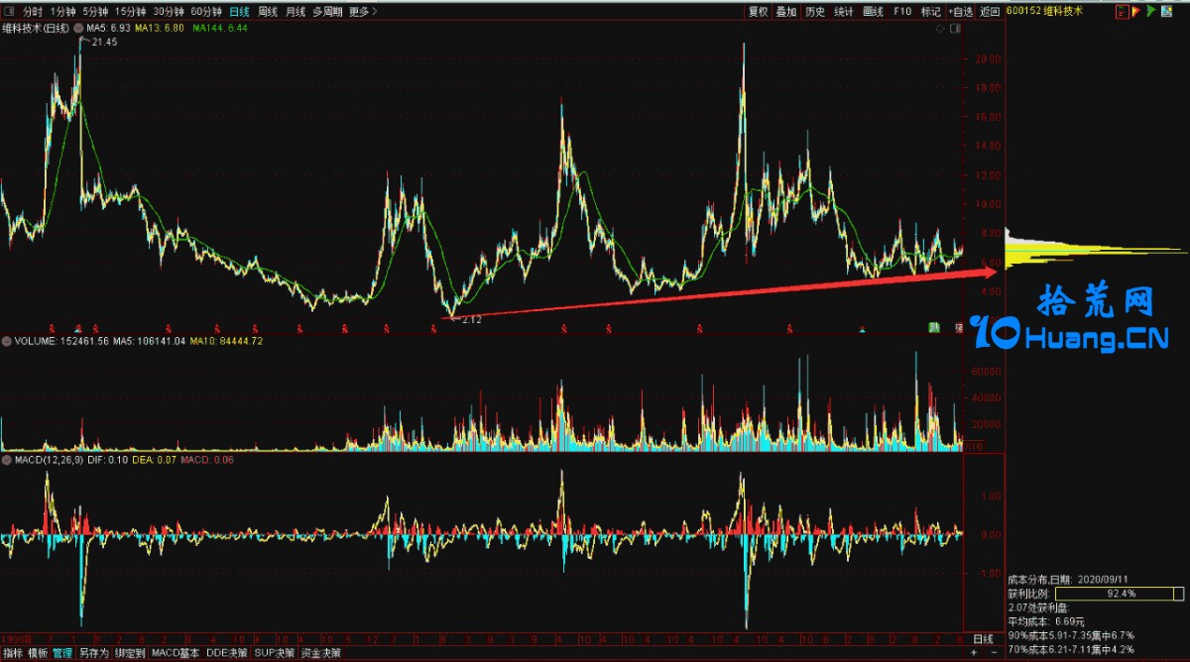This screenshot has width=1190, height=662.
Task: Click the 600152 维科技术 stock title
Action: tap(1044, 11)
